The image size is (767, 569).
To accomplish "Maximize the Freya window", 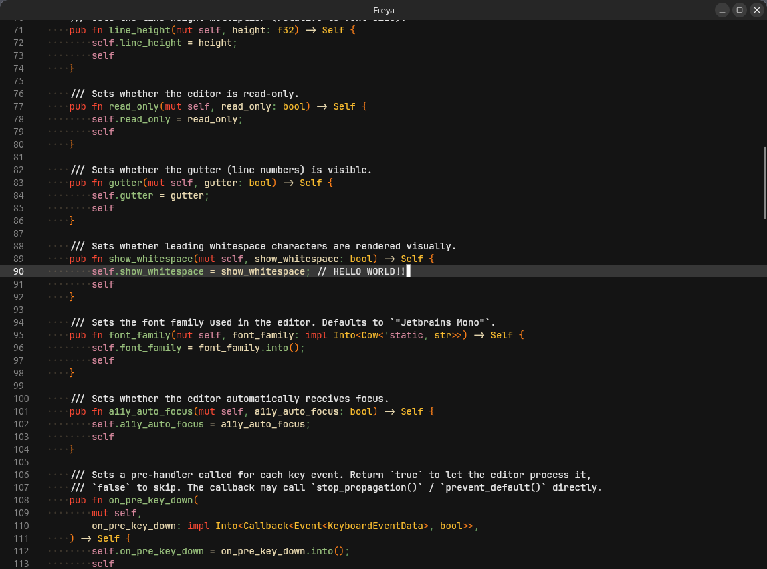I will (x=740, y=10).
